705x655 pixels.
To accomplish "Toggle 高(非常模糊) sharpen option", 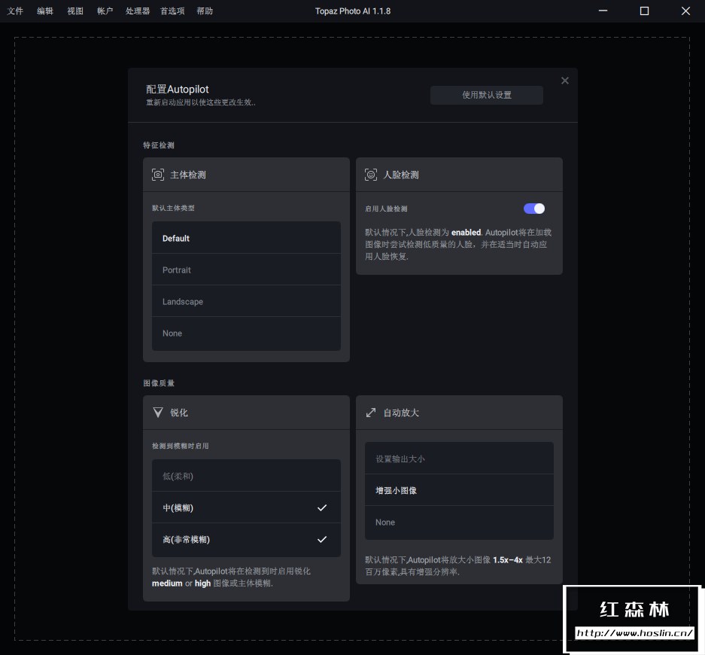I will [x=246, y=539].
